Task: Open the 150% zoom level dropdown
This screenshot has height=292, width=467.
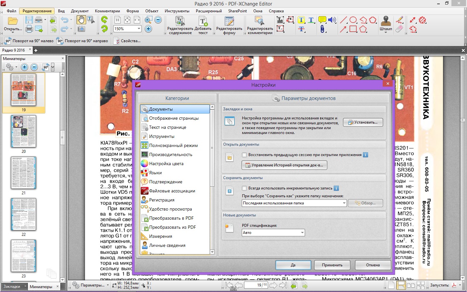Action: (x=139, y=29)
